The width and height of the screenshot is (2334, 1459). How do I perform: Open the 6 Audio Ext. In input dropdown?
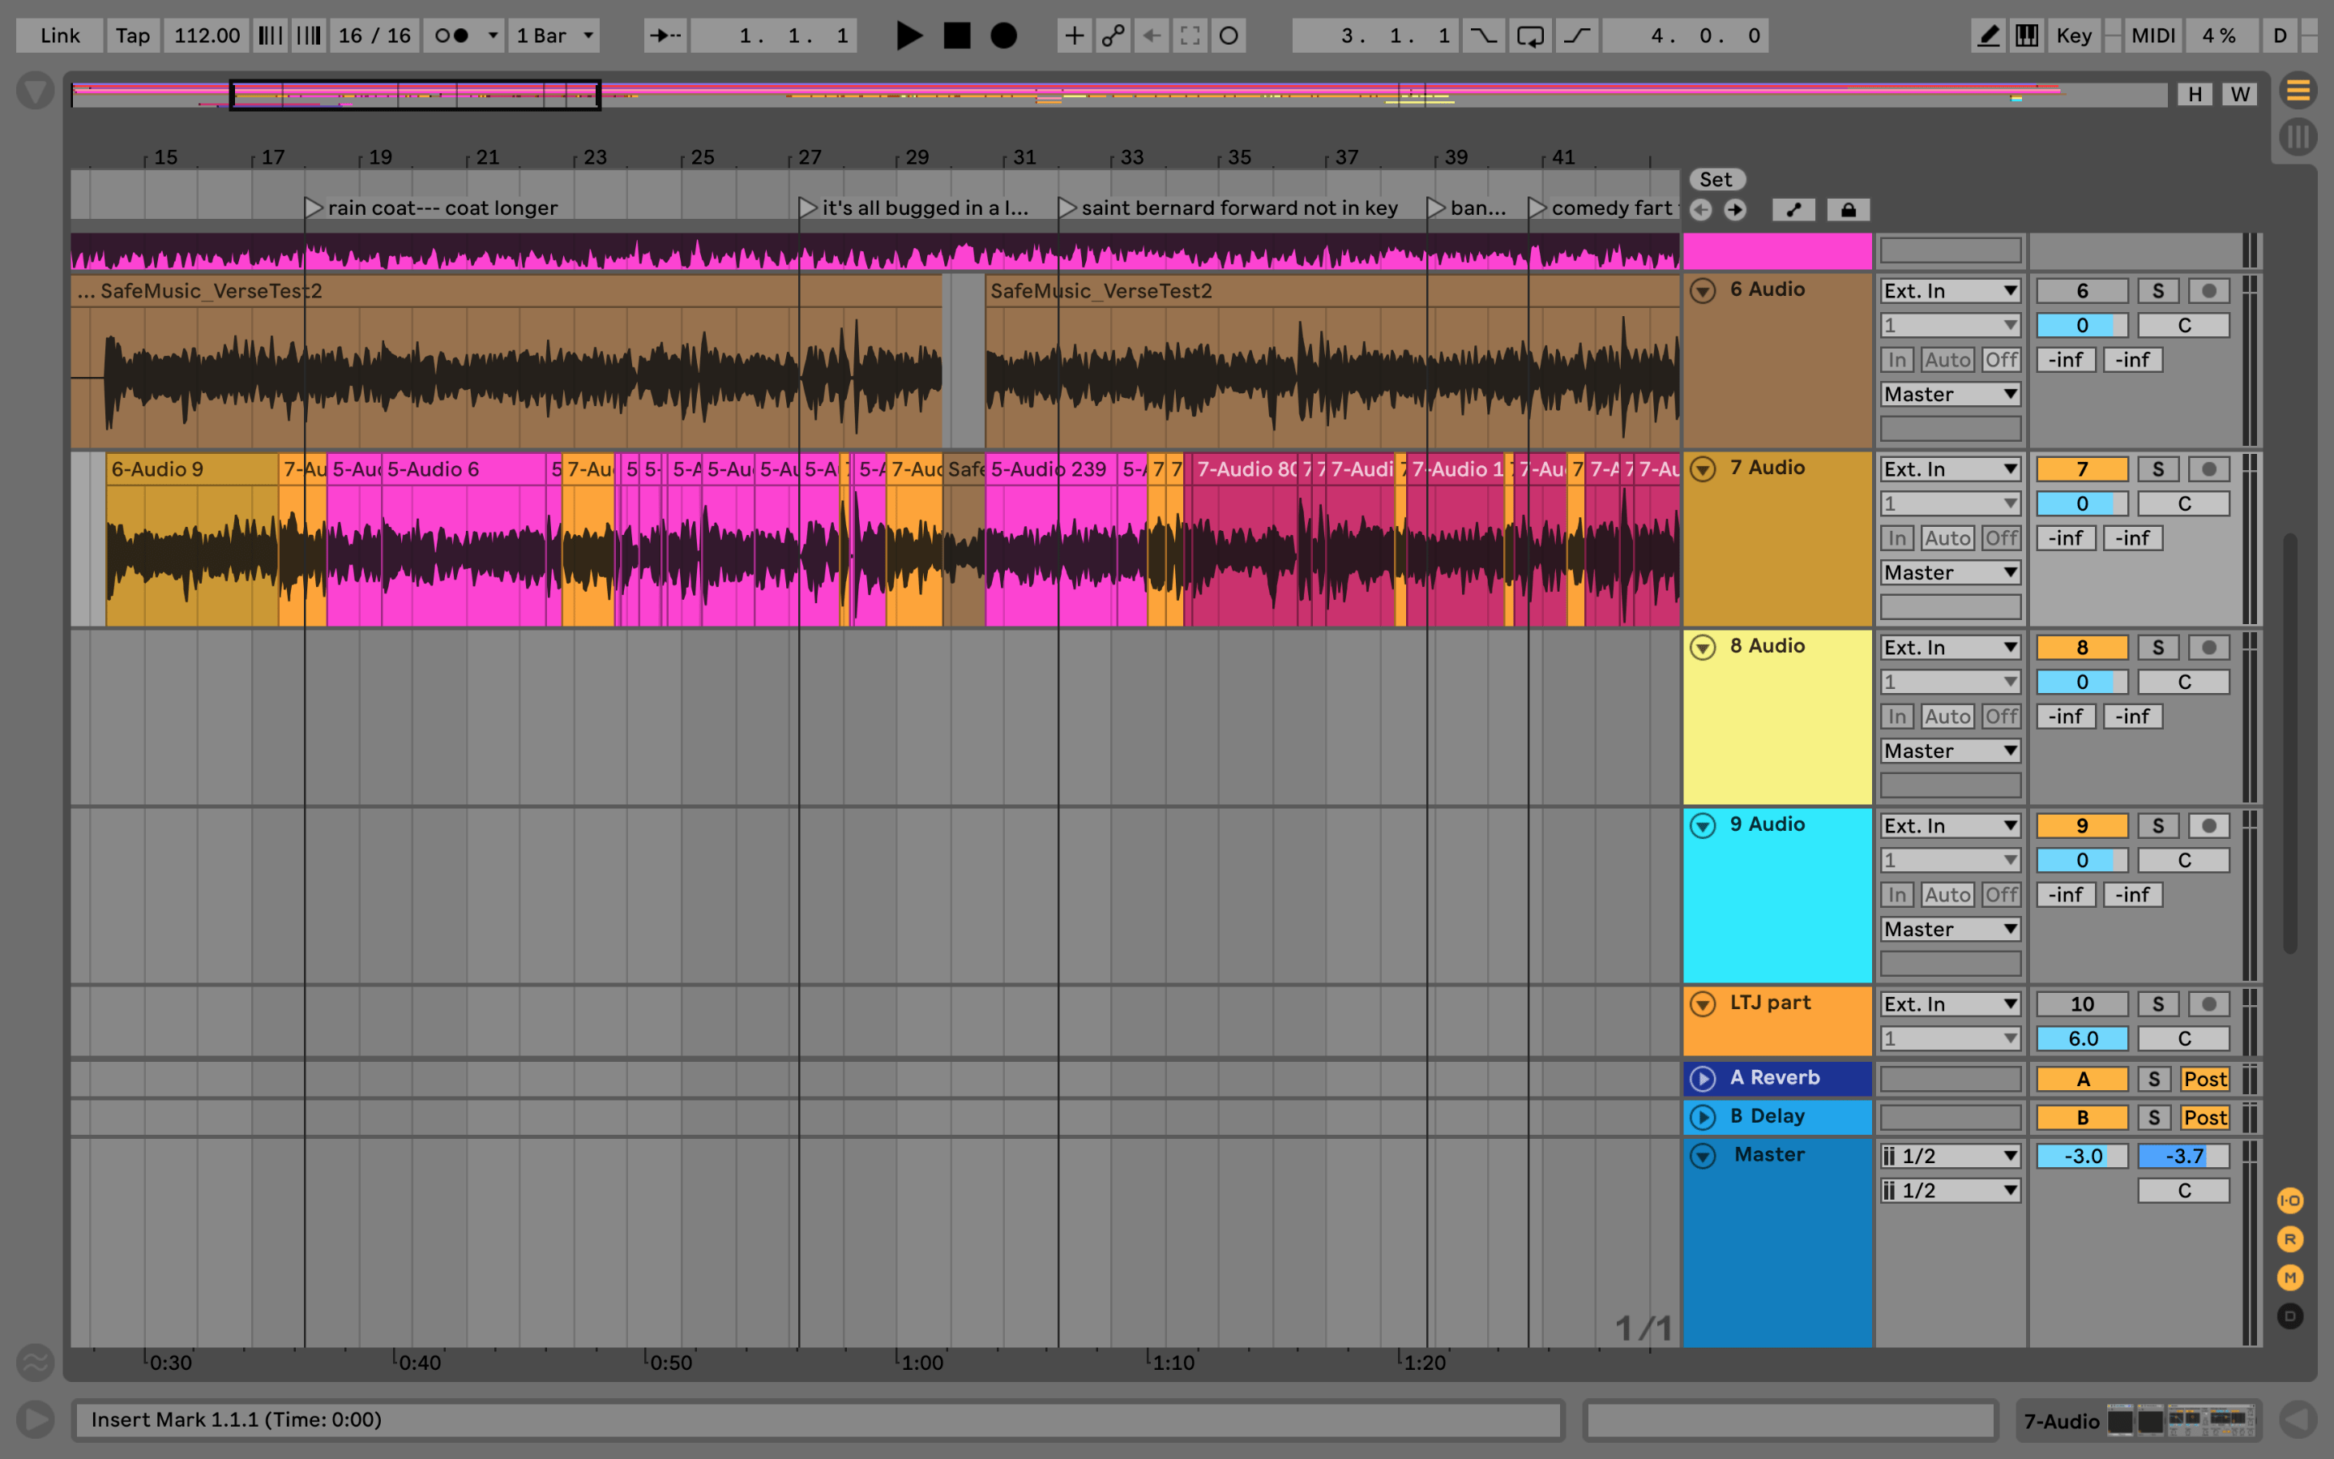coord(1949,290)
